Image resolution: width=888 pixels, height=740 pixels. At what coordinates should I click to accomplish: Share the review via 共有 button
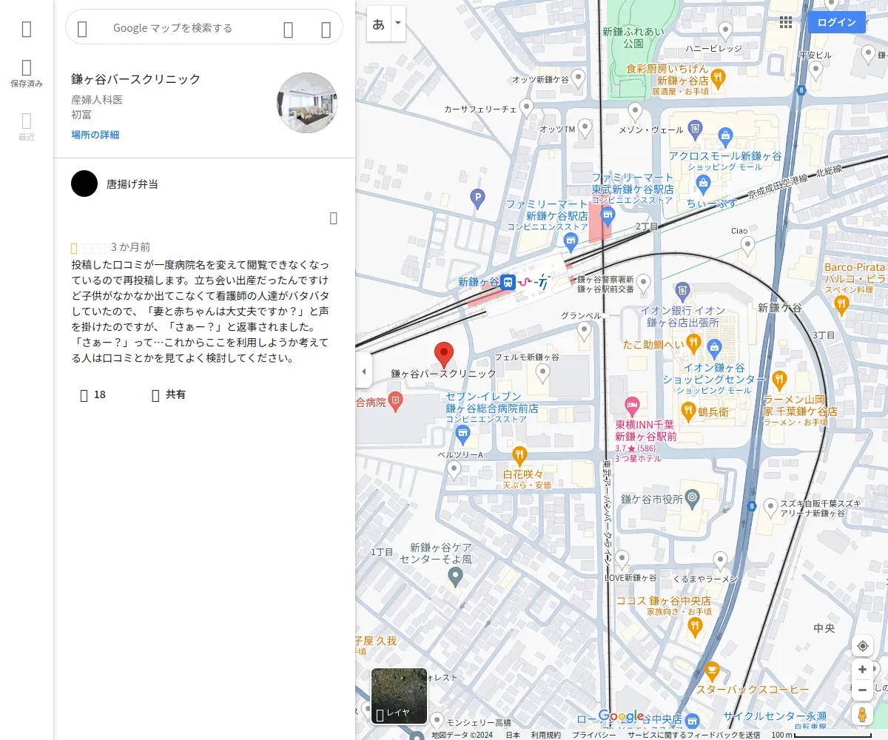click(168, 395)
